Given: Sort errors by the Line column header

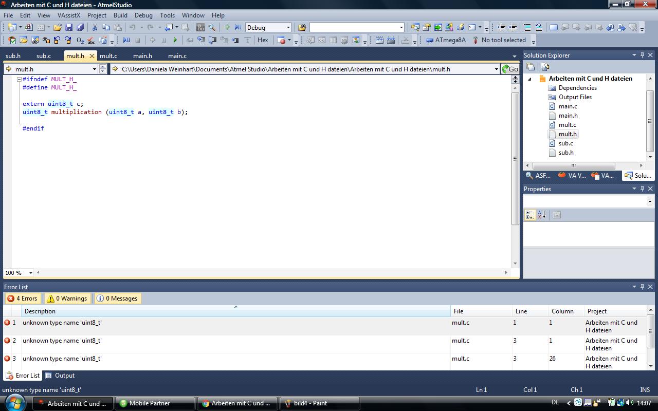Looking at the screenshot, I should [530, 311].
